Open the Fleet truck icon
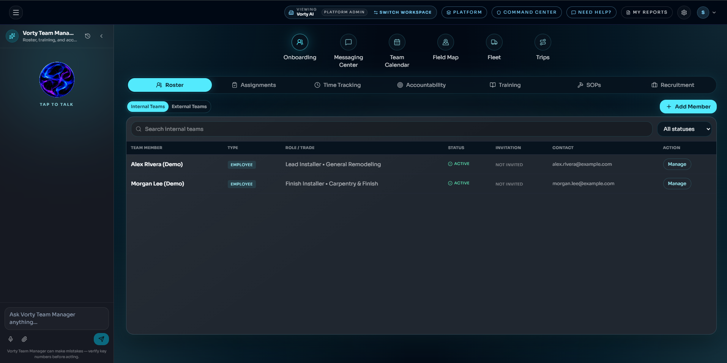This screenshot has height=363, width=727. [x=494, y=42]
